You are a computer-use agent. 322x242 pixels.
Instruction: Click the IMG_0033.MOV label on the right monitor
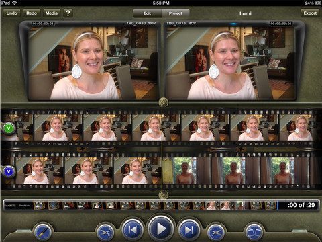pos(181,23)
